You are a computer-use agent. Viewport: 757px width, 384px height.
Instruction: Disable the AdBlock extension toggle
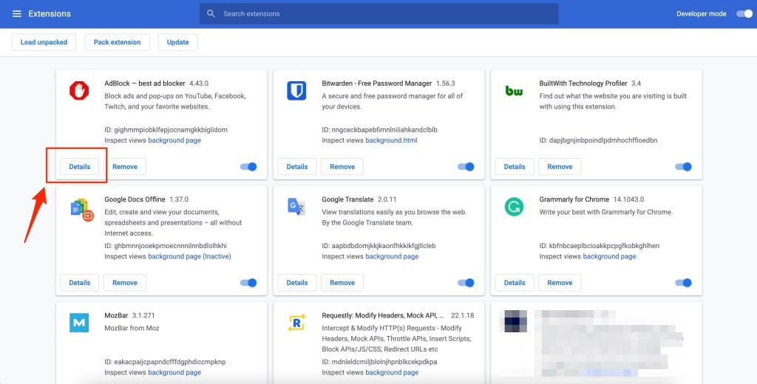pyautogui.click(x=248, y=166)
